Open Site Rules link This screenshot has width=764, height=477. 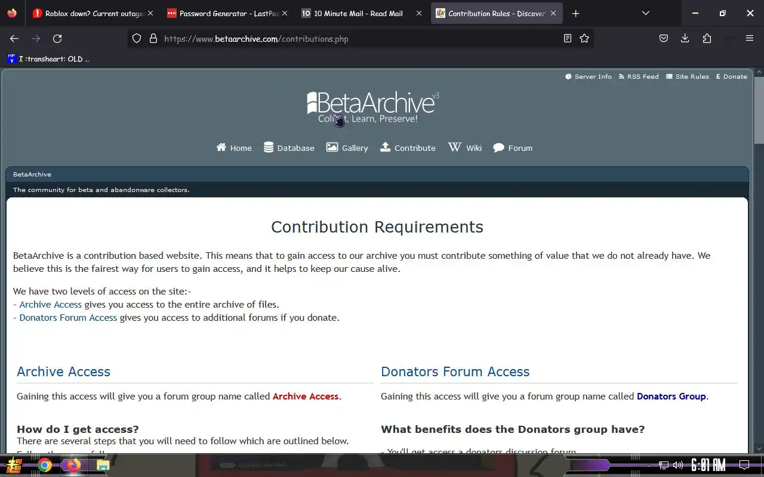[688, 76]
